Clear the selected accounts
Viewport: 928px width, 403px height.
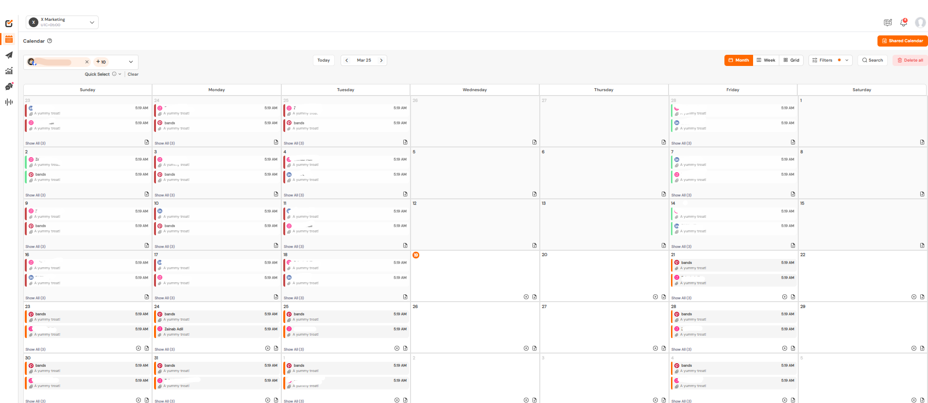tap(133, 74)
